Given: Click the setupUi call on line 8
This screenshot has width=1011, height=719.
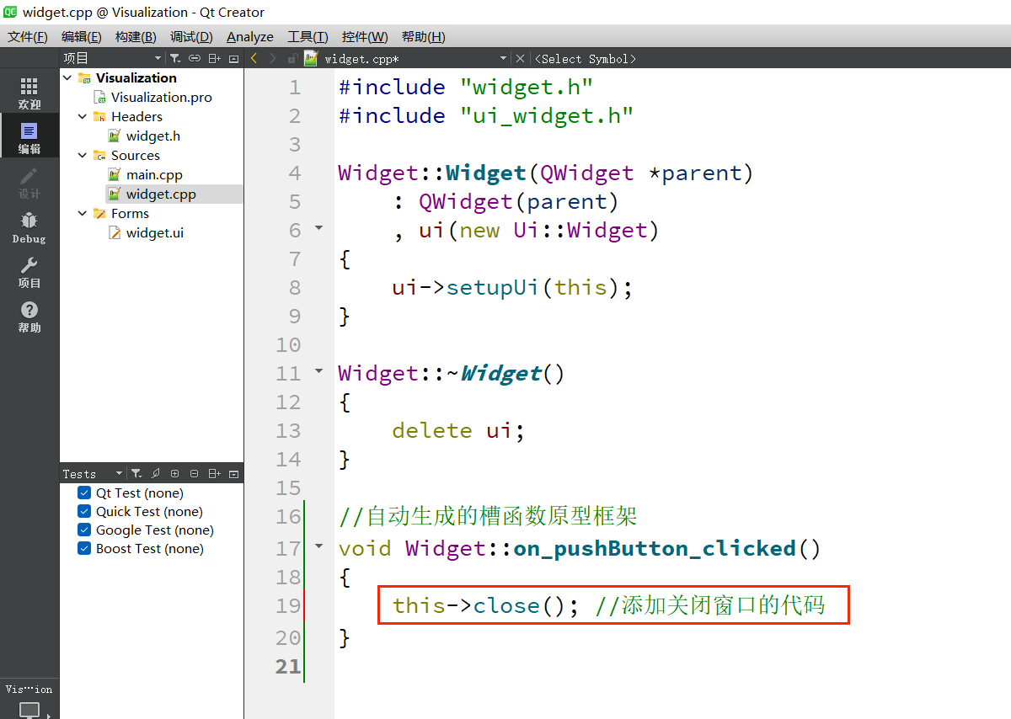Looking at the screenshot, I should pos(492,288).
